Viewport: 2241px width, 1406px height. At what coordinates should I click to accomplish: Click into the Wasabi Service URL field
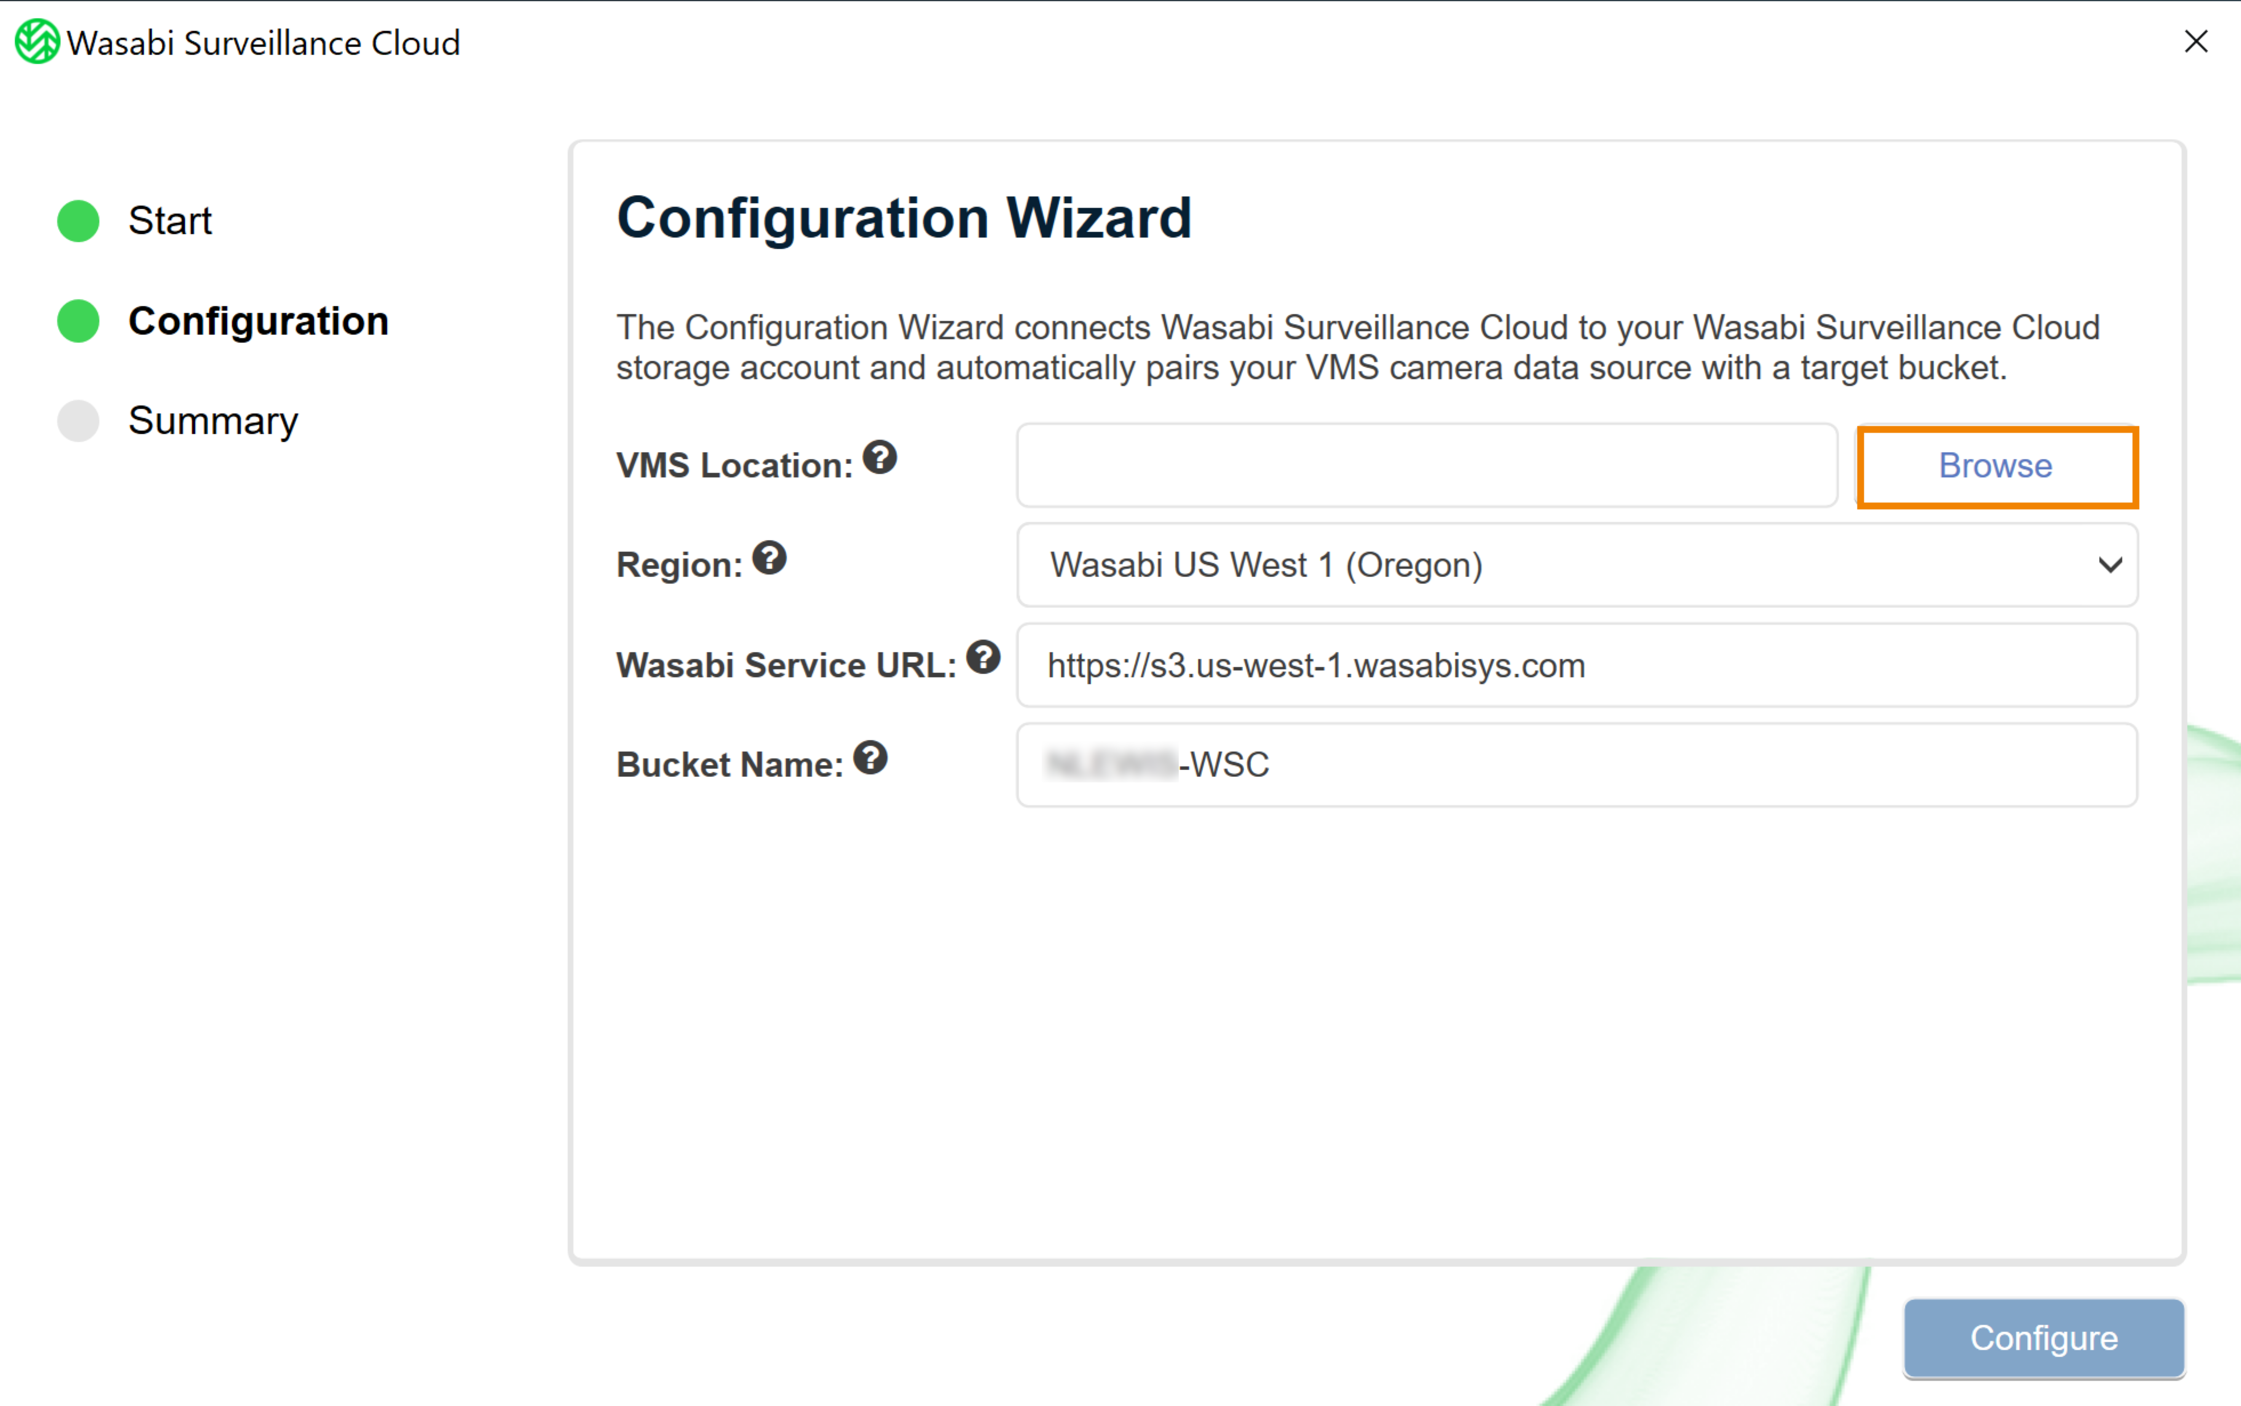[1577, 665]
